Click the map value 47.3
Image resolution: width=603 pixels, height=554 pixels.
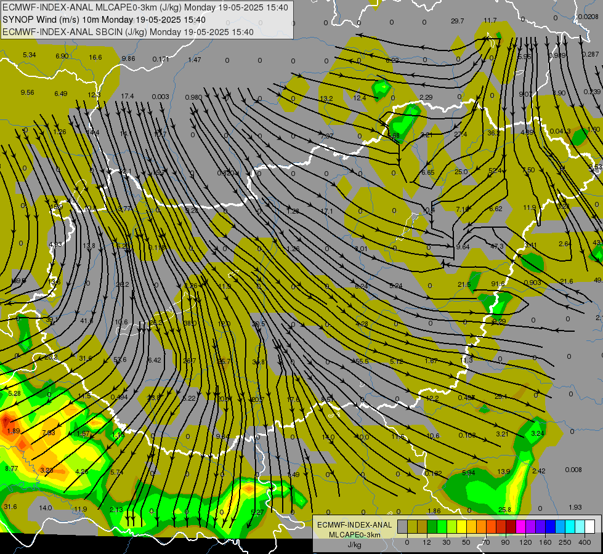click(497, 246)
